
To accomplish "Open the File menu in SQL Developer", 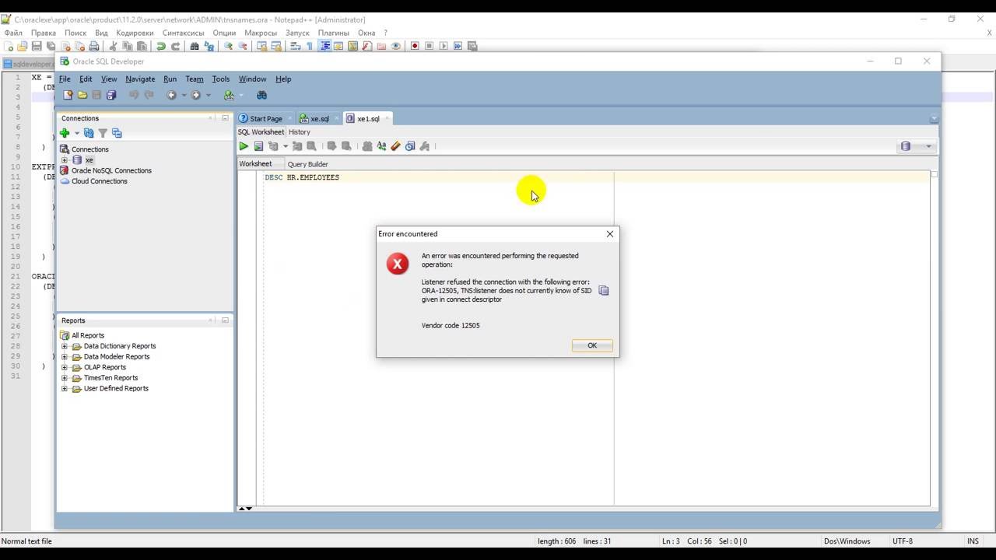I will (x=65, y=79).
